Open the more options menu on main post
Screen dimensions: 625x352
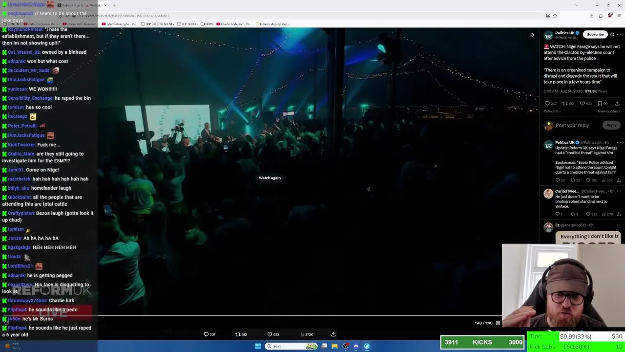coord(619,35)
